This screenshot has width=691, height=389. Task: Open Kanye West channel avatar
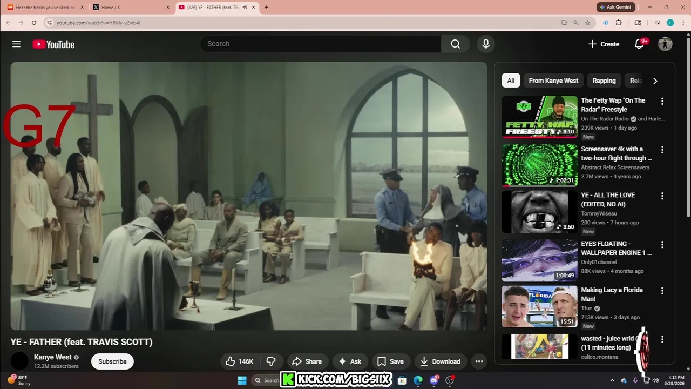(19, 361)
